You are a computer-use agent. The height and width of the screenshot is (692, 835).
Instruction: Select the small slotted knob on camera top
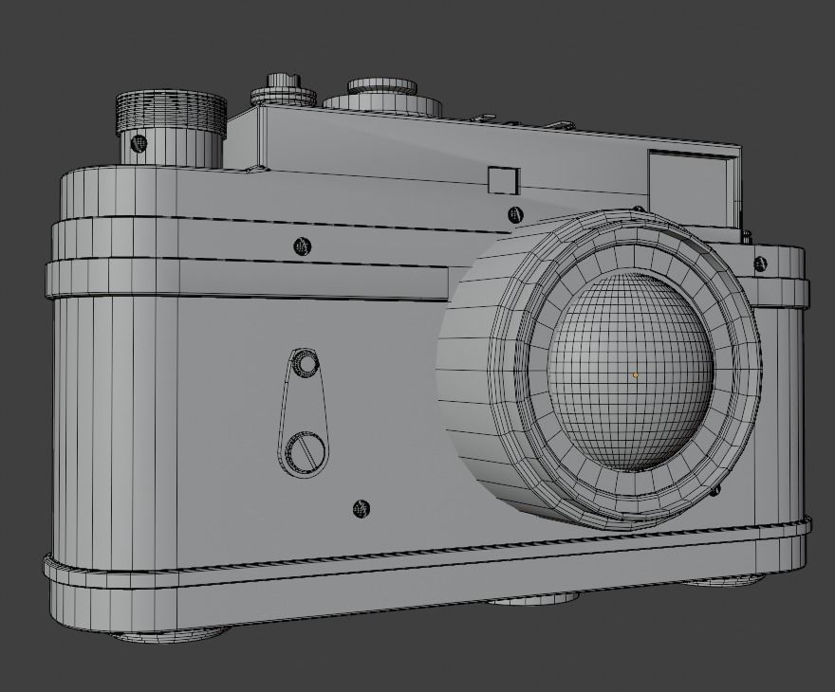click(284, 89)
